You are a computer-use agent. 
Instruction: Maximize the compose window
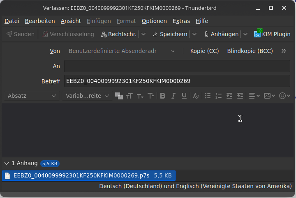271,8
